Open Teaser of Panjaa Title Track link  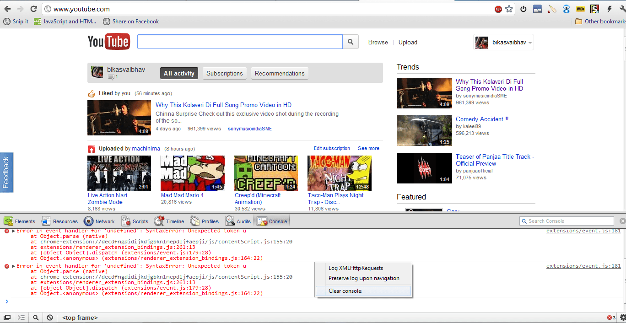pyautogui.click(x=495, y=160)
